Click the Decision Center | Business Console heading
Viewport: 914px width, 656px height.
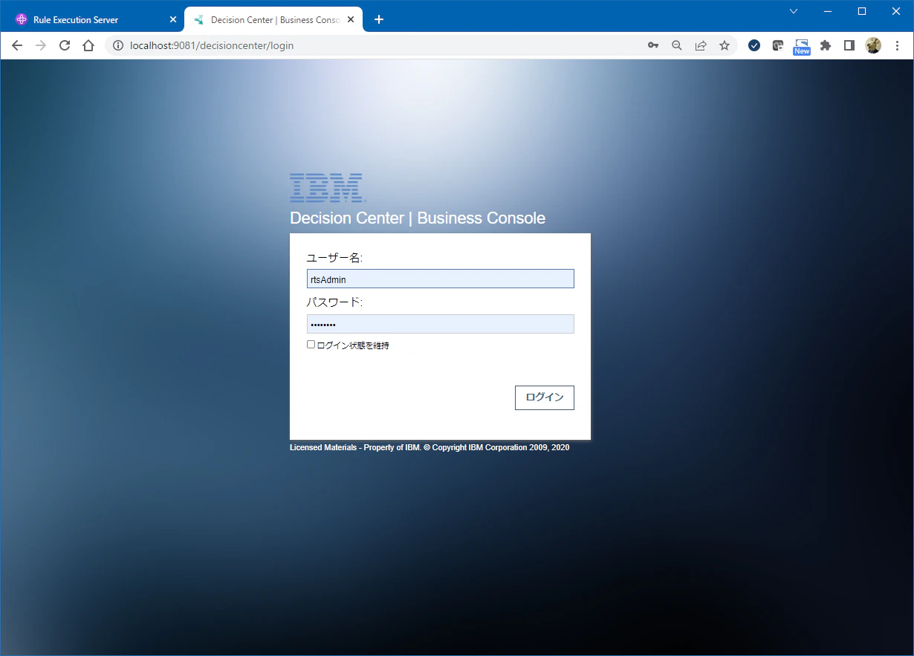click(418, 218)
